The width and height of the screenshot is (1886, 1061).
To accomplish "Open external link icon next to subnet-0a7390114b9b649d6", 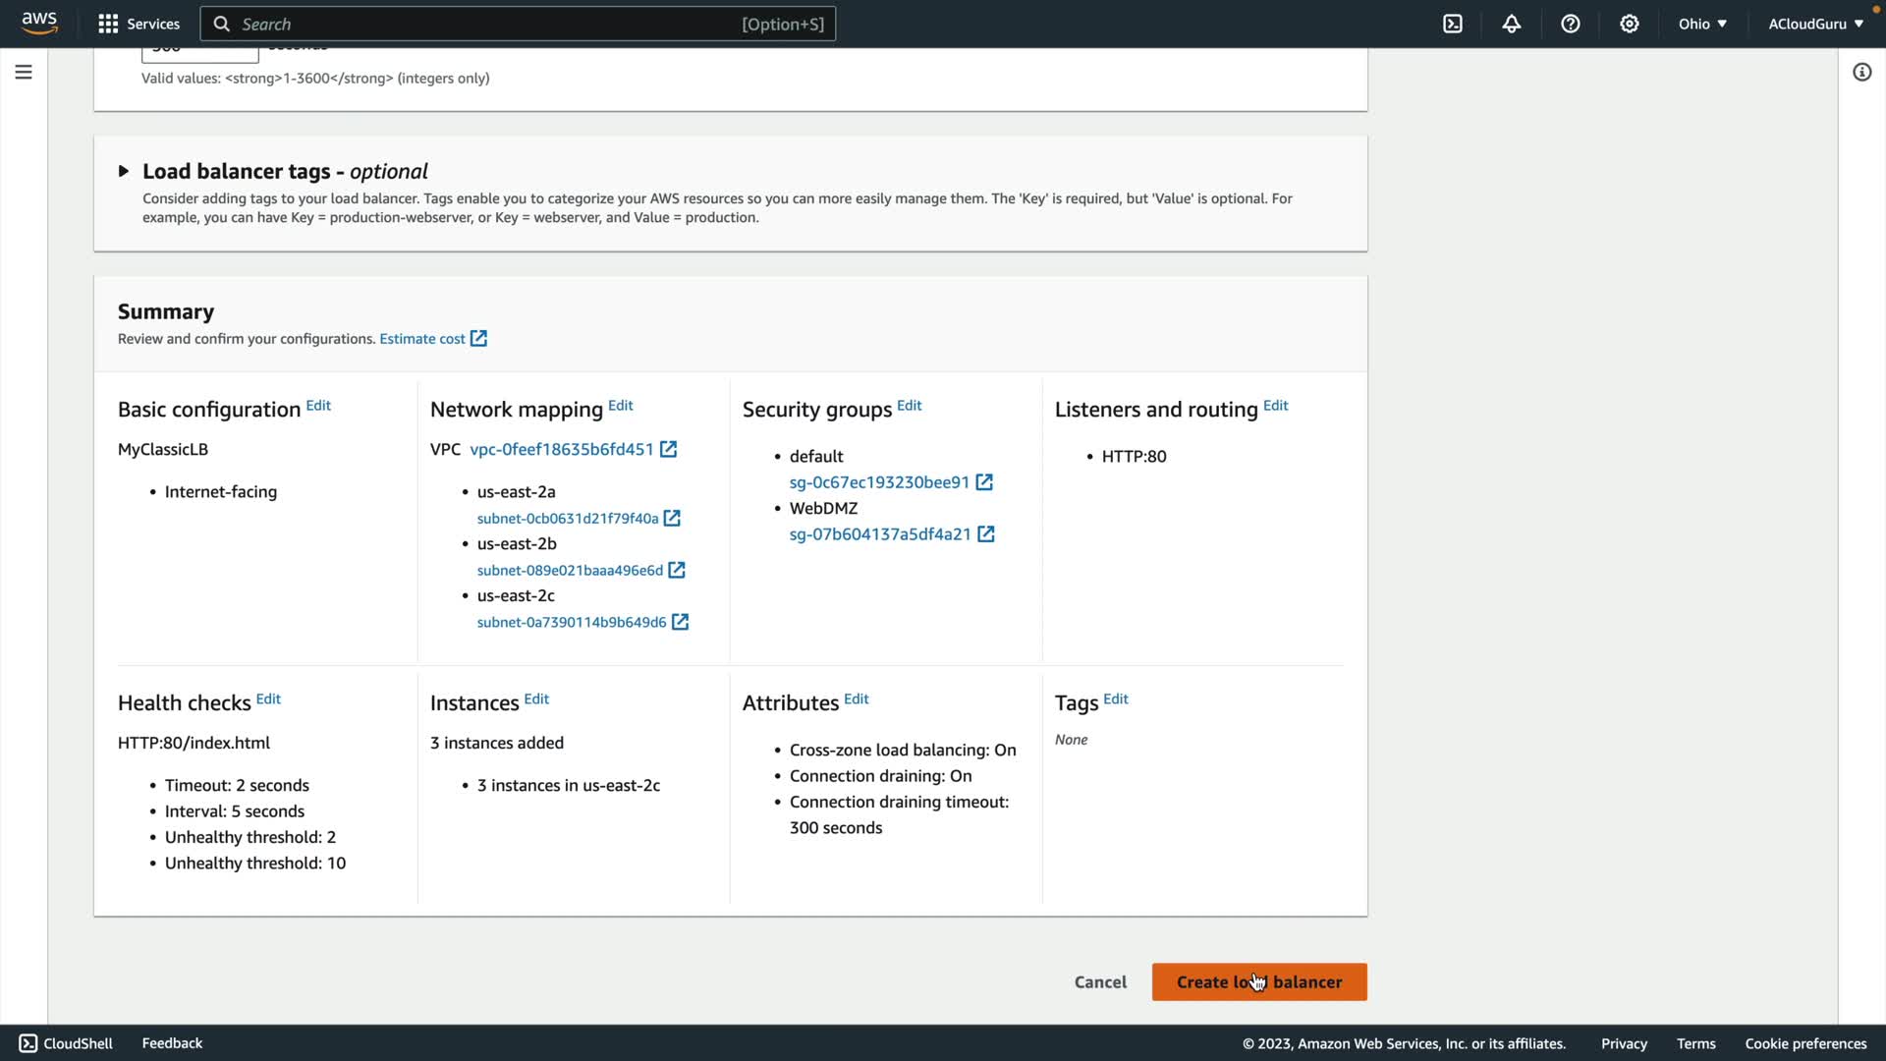I will [x=680, y=622].
